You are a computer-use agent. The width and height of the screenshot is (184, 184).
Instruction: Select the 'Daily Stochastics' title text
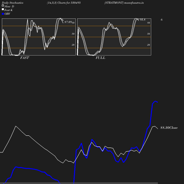pos(13,3)
